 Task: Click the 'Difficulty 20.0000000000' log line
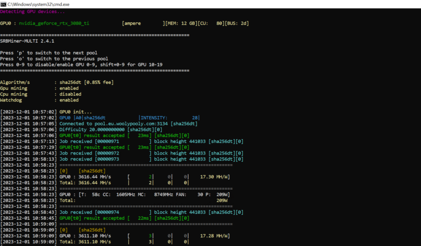point(93,129)
